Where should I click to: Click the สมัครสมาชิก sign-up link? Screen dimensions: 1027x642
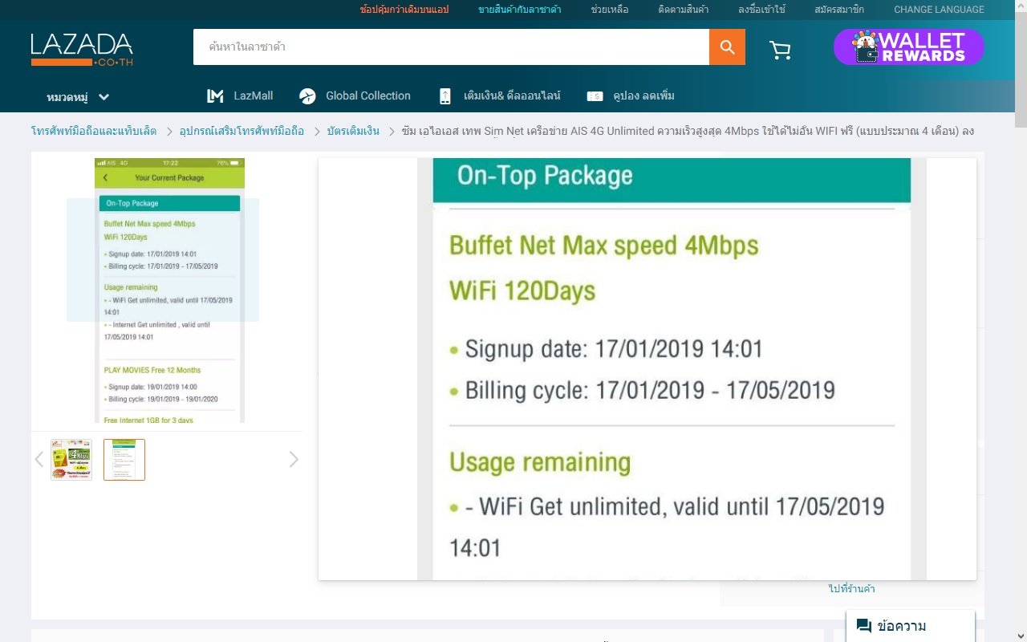[839, 10]
